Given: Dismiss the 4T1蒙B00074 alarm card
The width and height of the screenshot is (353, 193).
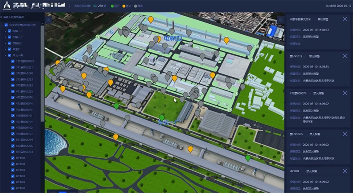Looking at the screenshot, I should [345, 94].
